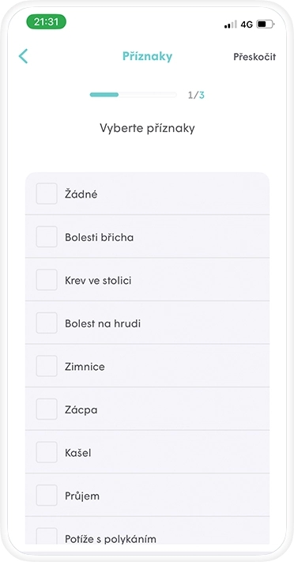
Task: Enable the Kašel checkbox
Action: pos(47,452)
